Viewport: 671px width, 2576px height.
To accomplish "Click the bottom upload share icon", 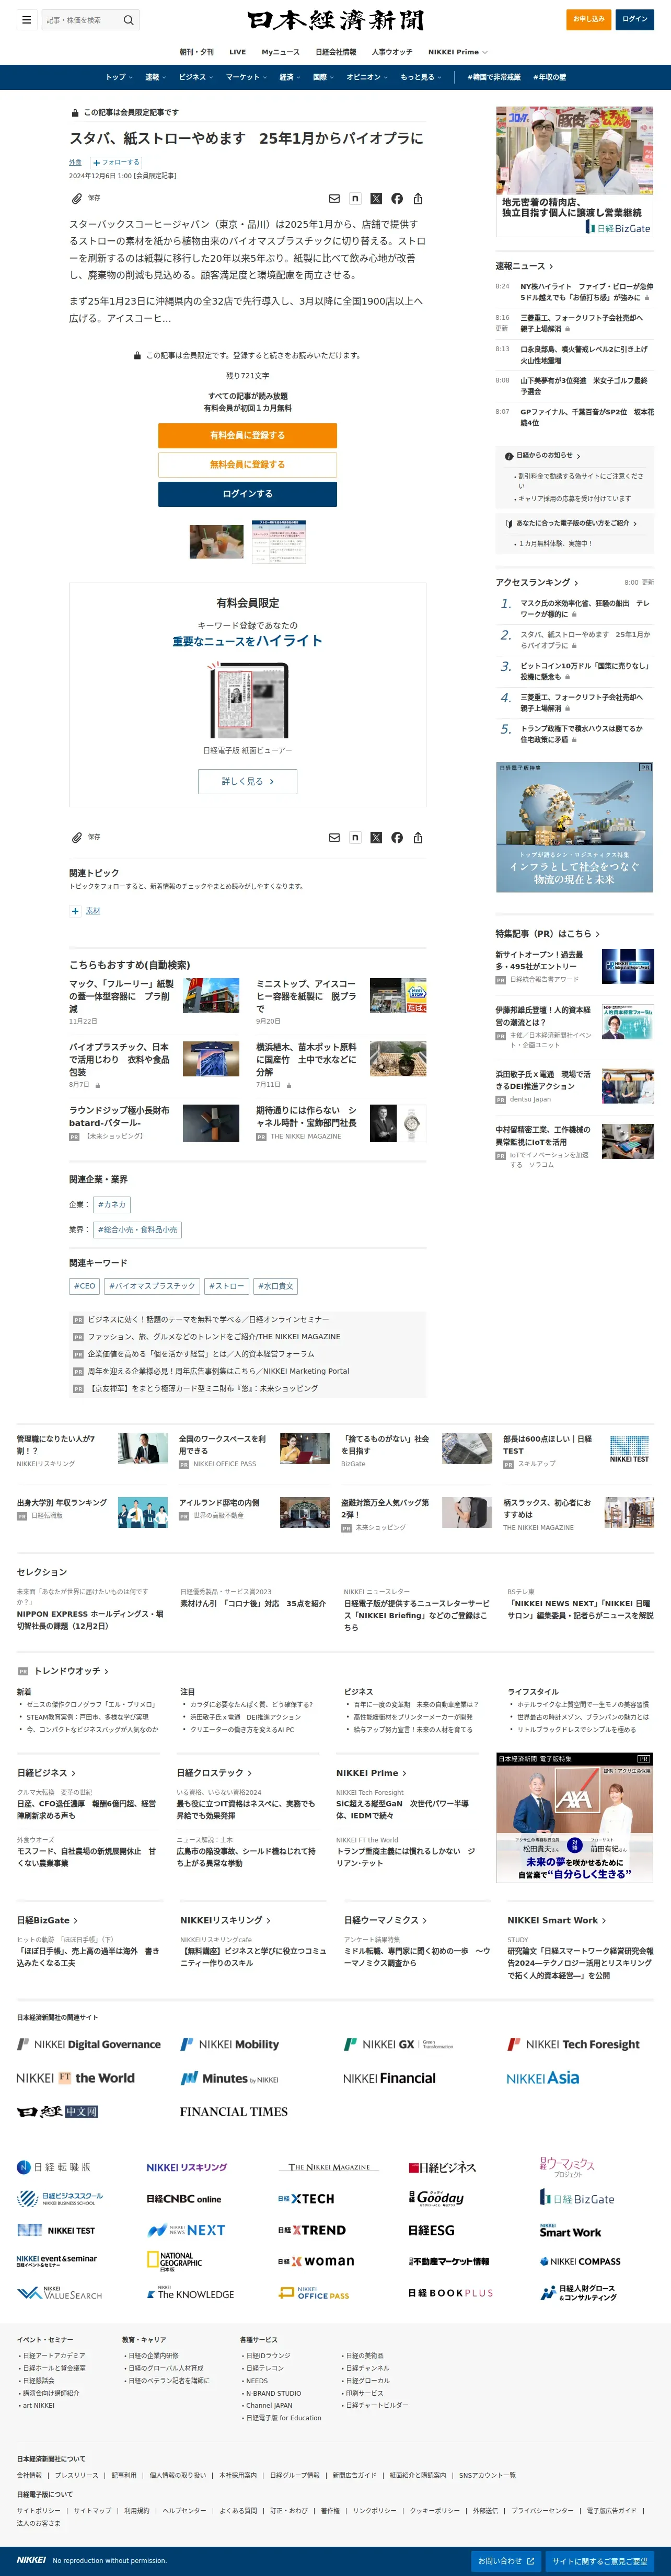I will [x=418, y=838].
